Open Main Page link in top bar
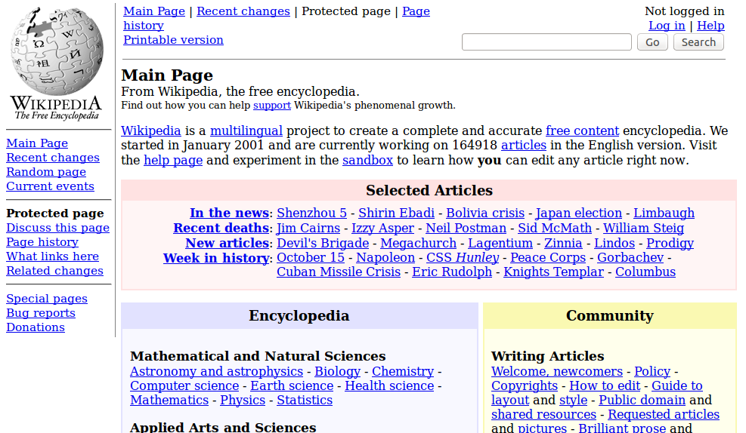 click(154, 11)
